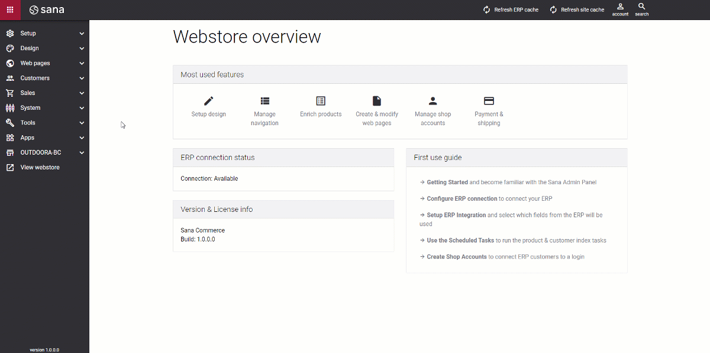Expand the Customers menu chevron
This screenshot has height=353, width=710.
(x=82, y=78)
